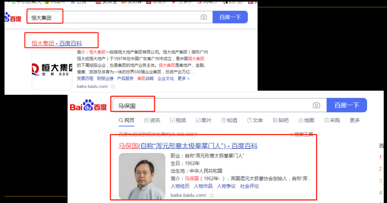Viewport: 387px width, 203px height.
Task: Open 搜索工具 filter option
Action: click(x=301, y=134)
